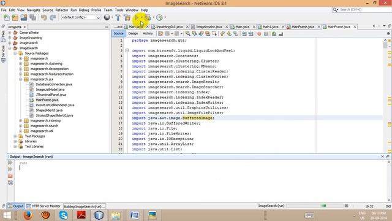Expand the CameraShake project node
The height and width of the screenshot is (221, 392).
point(10,33)
